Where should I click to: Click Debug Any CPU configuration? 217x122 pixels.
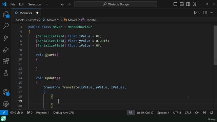[64, 113]
